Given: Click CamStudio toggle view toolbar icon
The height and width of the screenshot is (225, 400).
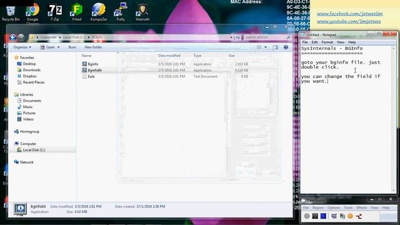Looking at the screenshot, I should (x=334, y=216).
